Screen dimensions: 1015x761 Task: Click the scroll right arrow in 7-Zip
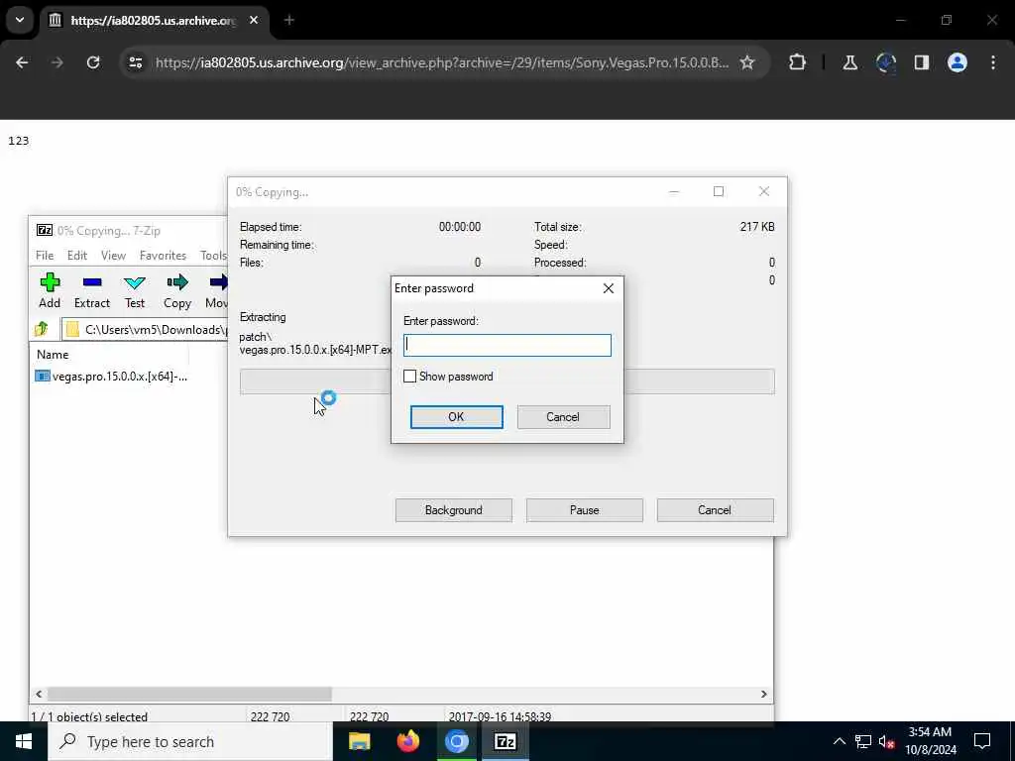click(764, 694)
